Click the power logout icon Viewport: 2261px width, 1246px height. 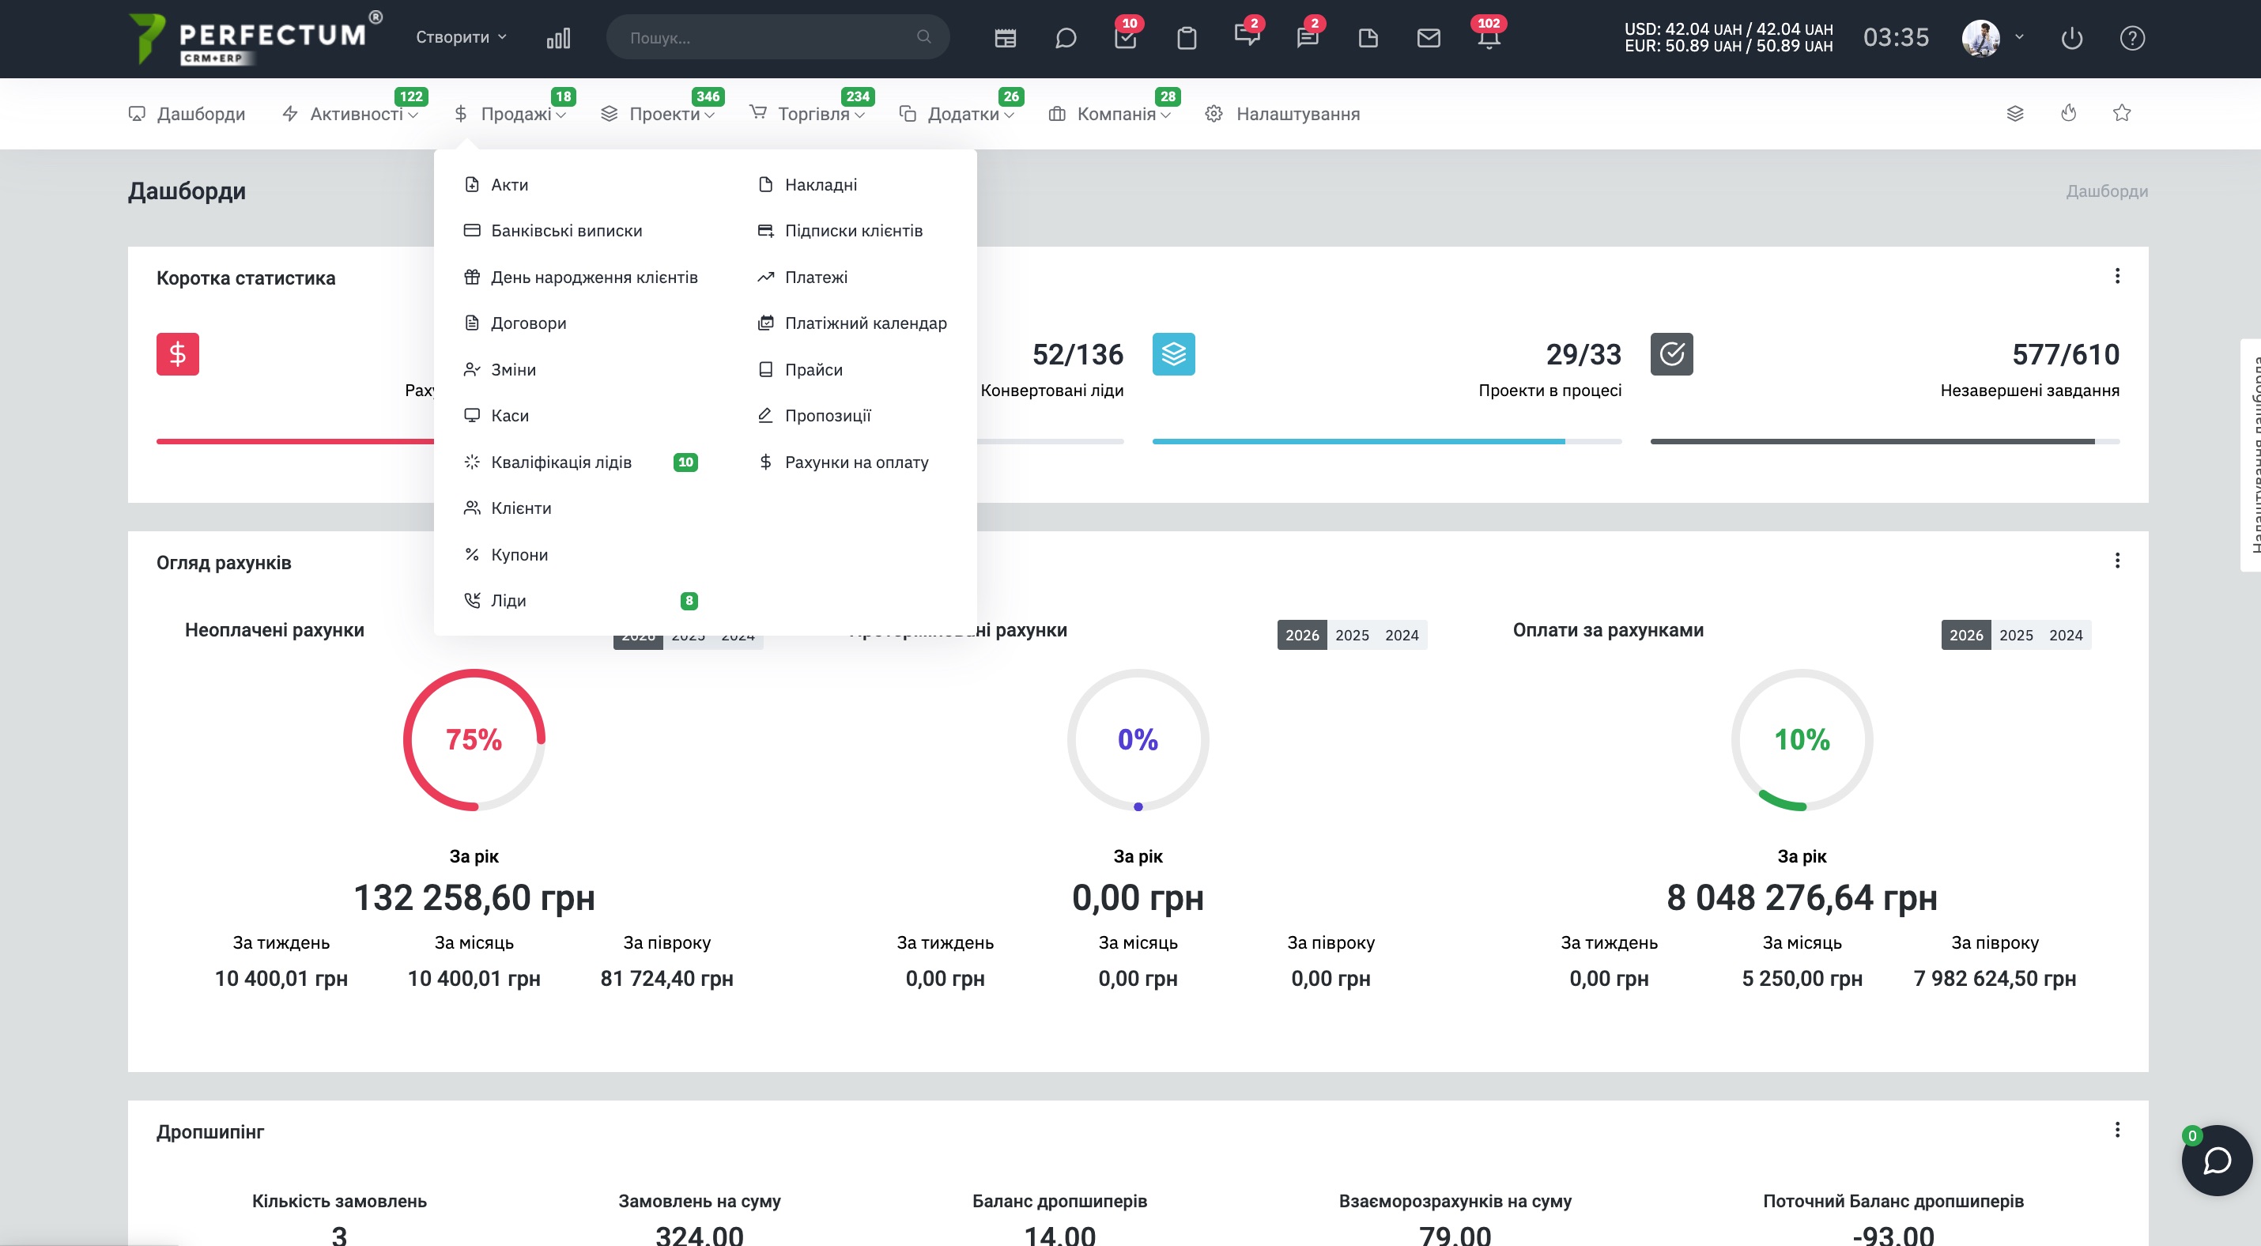(x=2072, y=38)
